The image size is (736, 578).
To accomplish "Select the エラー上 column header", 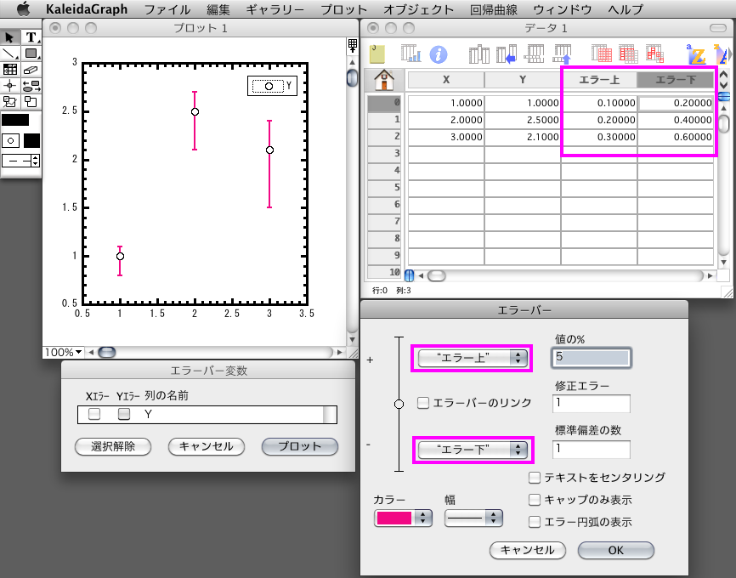I will click(x=599, y=80).
